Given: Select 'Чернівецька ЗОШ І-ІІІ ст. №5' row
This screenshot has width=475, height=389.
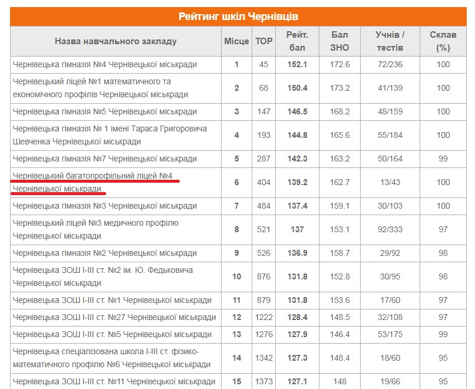Looking at the screenshot, I should (x=112, y=334).
